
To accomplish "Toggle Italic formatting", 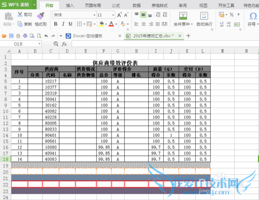I will [x=63, y=24].
